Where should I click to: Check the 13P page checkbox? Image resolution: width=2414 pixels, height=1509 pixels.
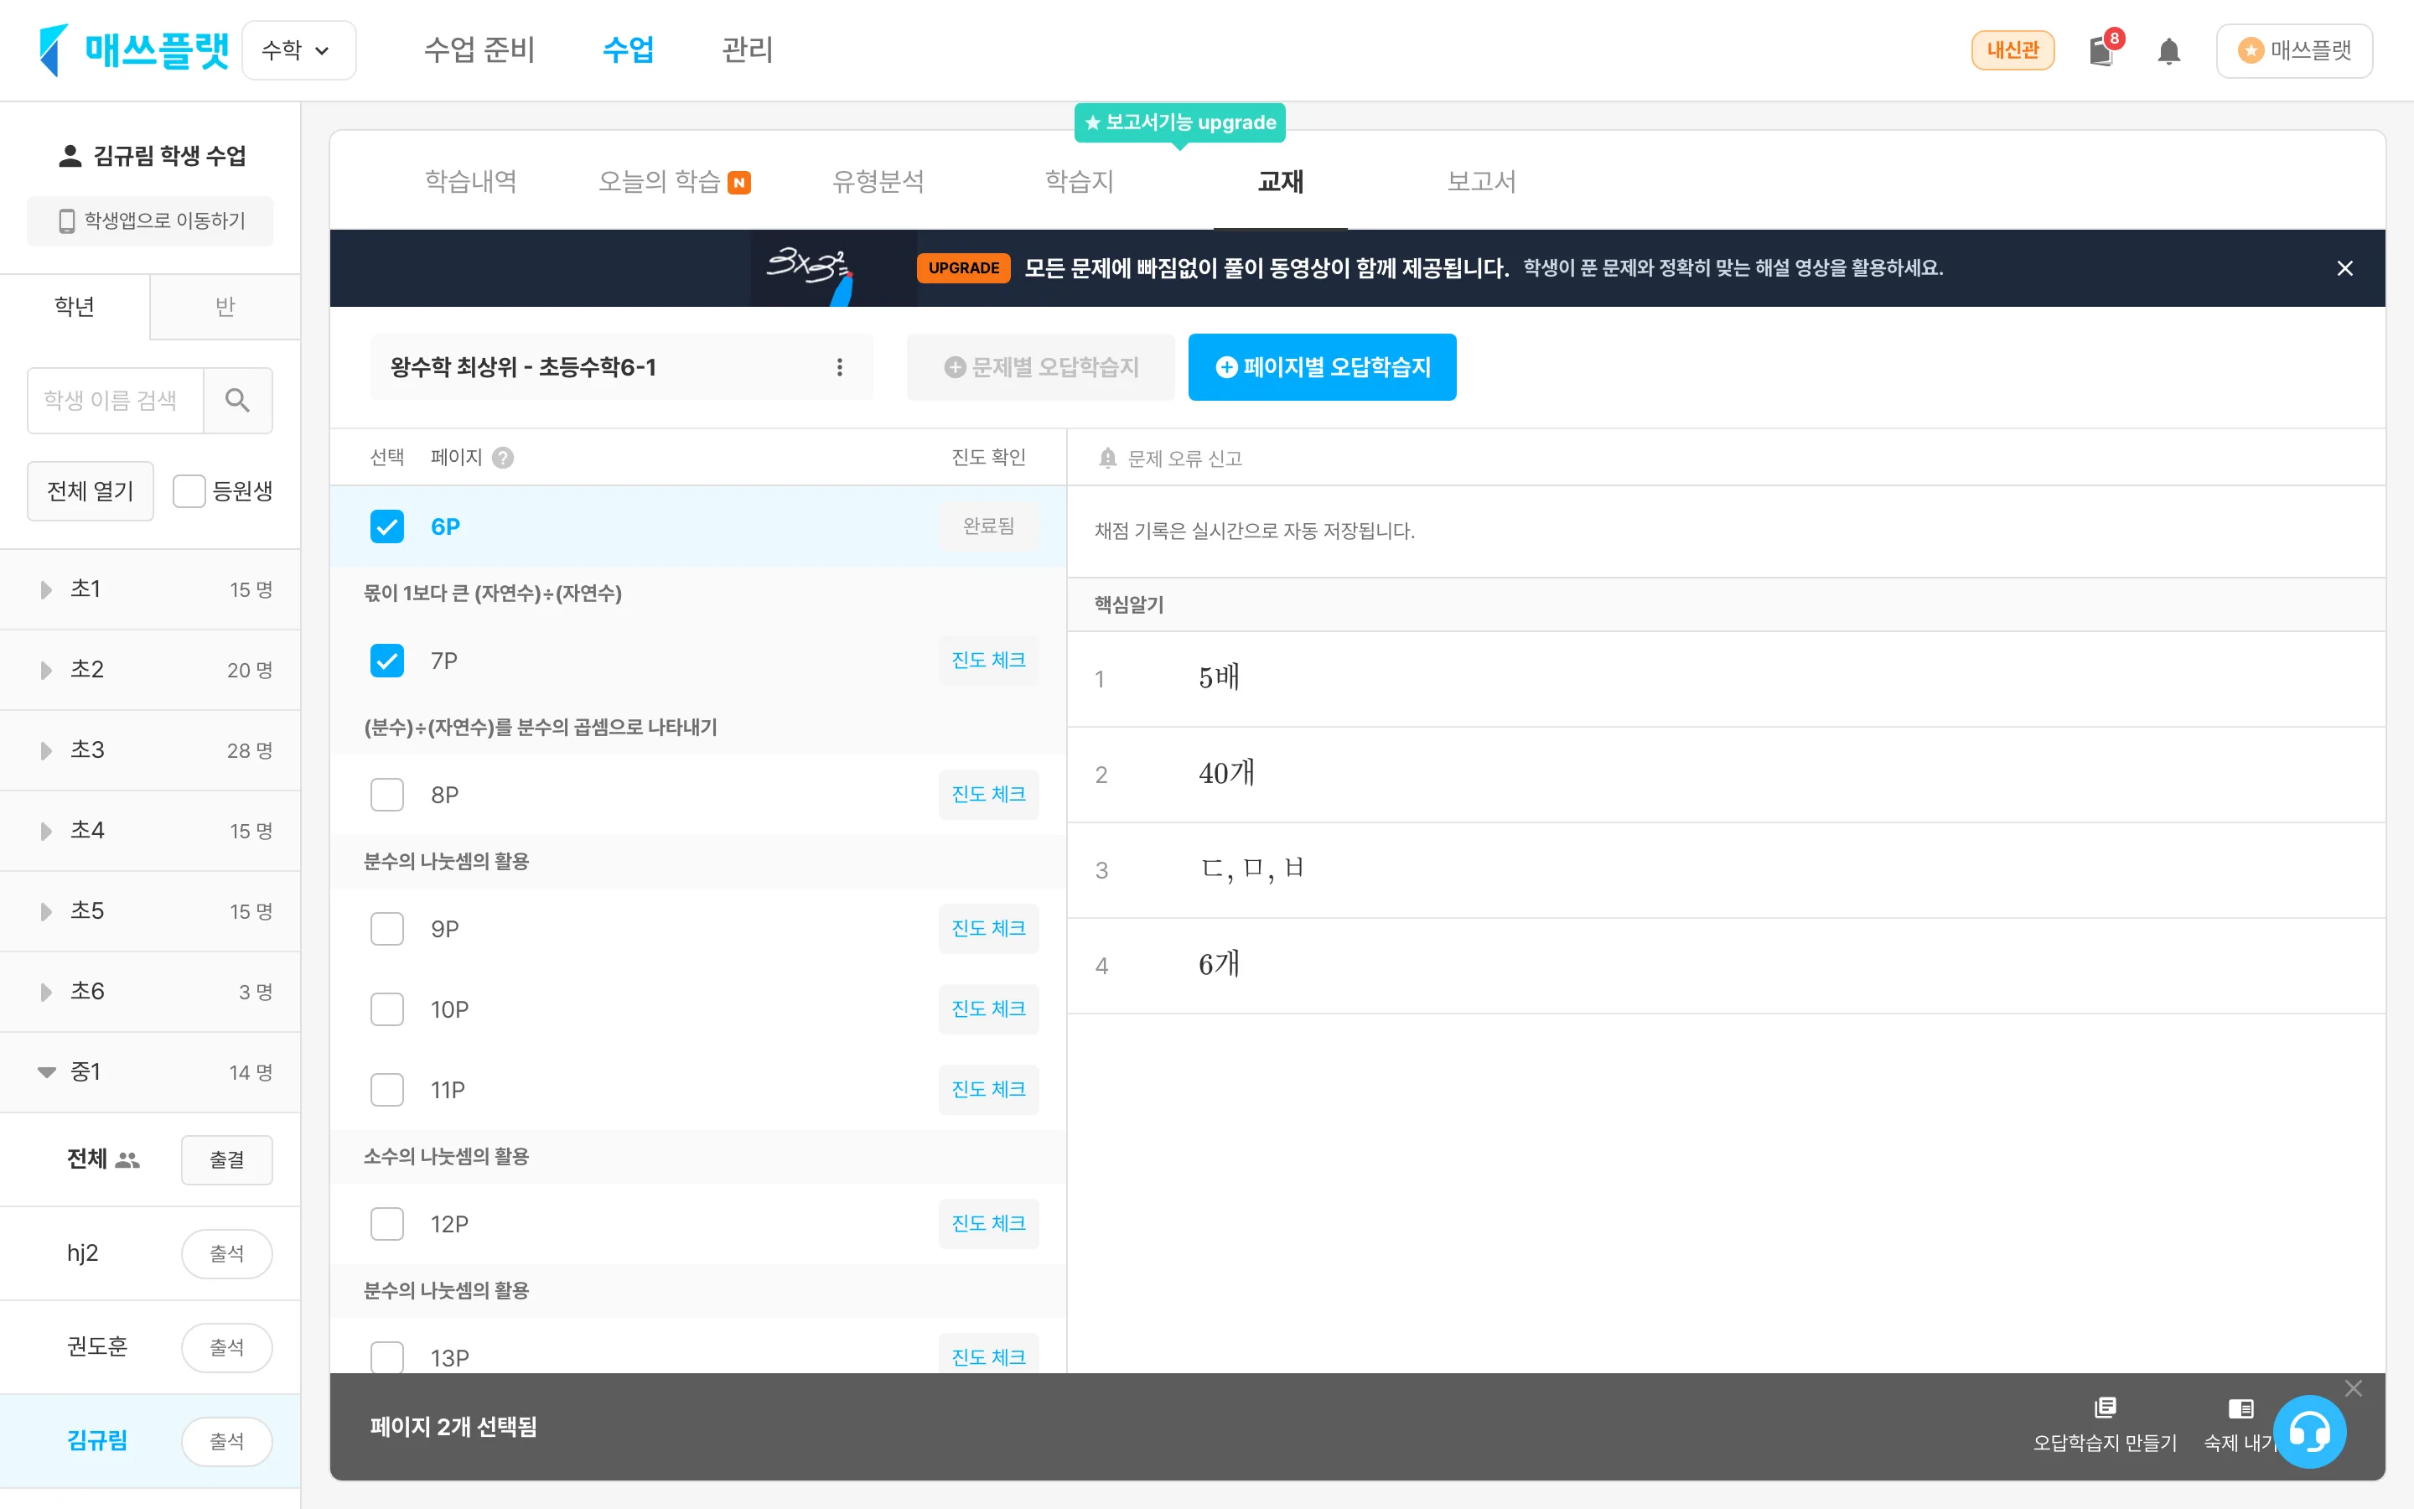(387, 1357)
